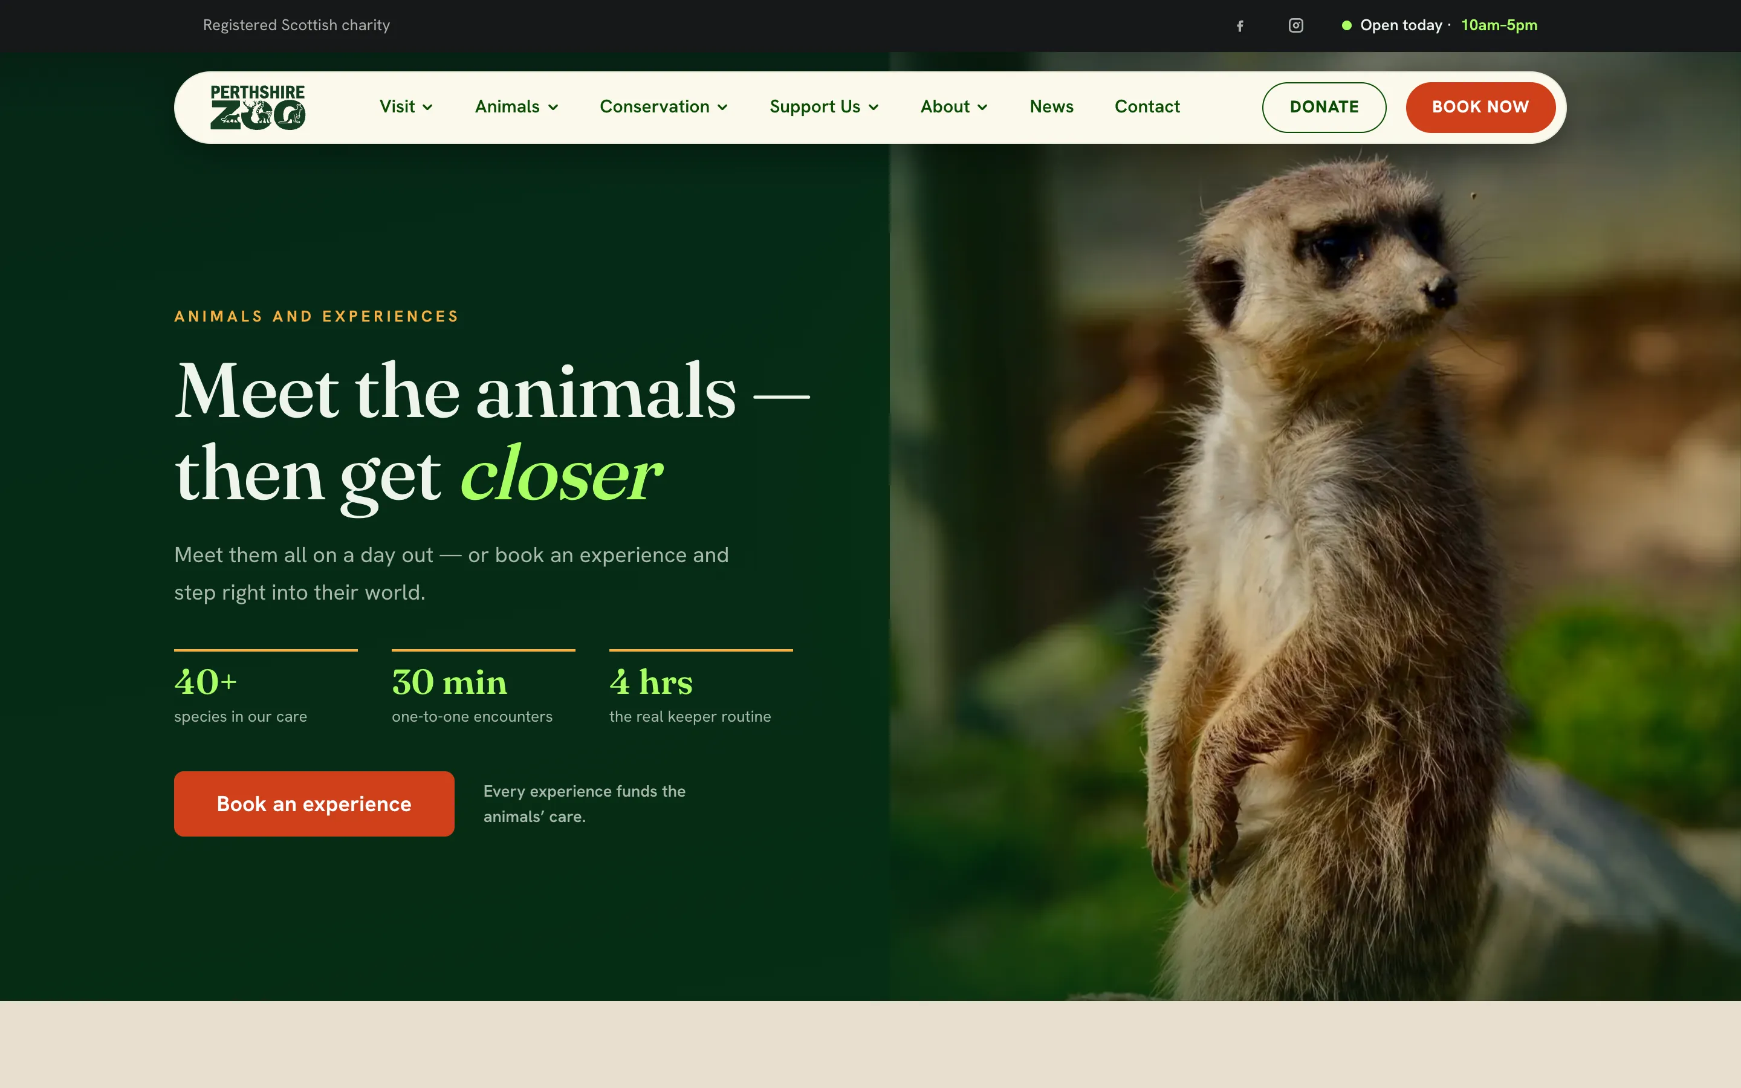Expand the Support Us dropdown chevron
The width and height of the screenshot is (1741, 1088).
click(874, 108)
